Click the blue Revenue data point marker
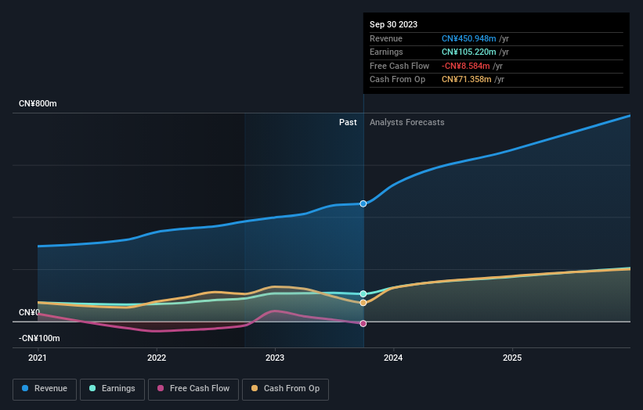Viewport: 643px width, 410px height. 363,203
